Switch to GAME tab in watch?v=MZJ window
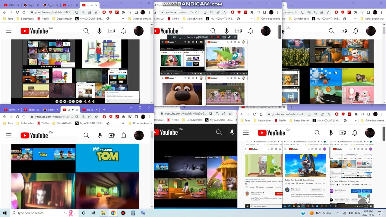The height and width of the screenshot is (217, 386). point(12,5)
